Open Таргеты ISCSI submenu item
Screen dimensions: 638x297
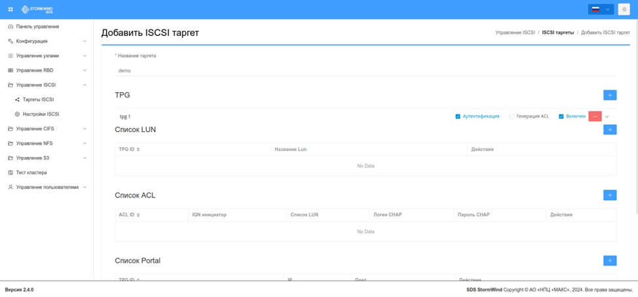pos(38,99)
